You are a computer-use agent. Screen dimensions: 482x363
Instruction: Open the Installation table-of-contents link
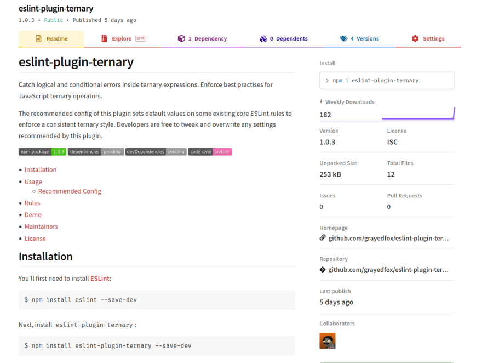[x=41, y=170]
